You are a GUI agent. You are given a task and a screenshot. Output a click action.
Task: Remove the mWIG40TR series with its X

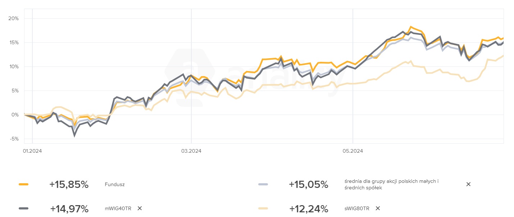[140, 208]
